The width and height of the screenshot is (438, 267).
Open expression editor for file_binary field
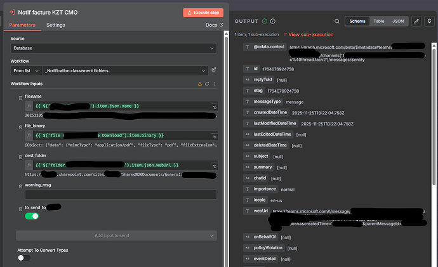point(215,137)
